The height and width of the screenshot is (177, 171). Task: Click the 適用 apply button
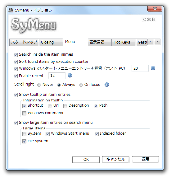click(x=146, y=160)
